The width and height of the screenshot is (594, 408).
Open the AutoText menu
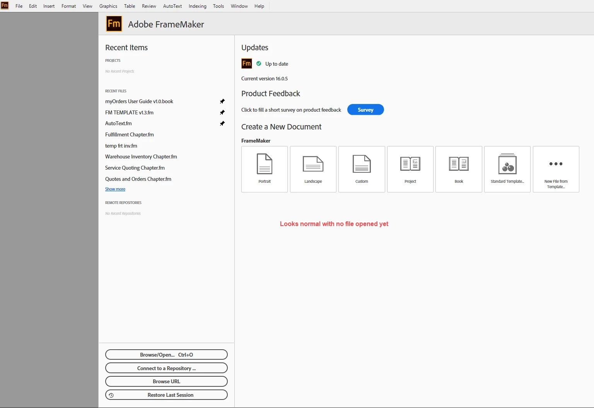click(x=172, y=6)
